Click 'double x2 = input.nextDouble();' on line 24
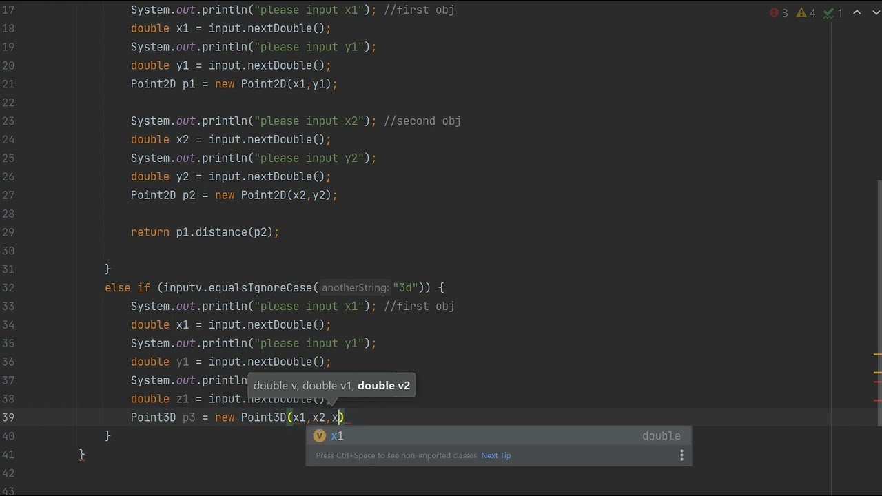Image resolution: width=882 pixels, height=496 pixels. click(231, 140)
